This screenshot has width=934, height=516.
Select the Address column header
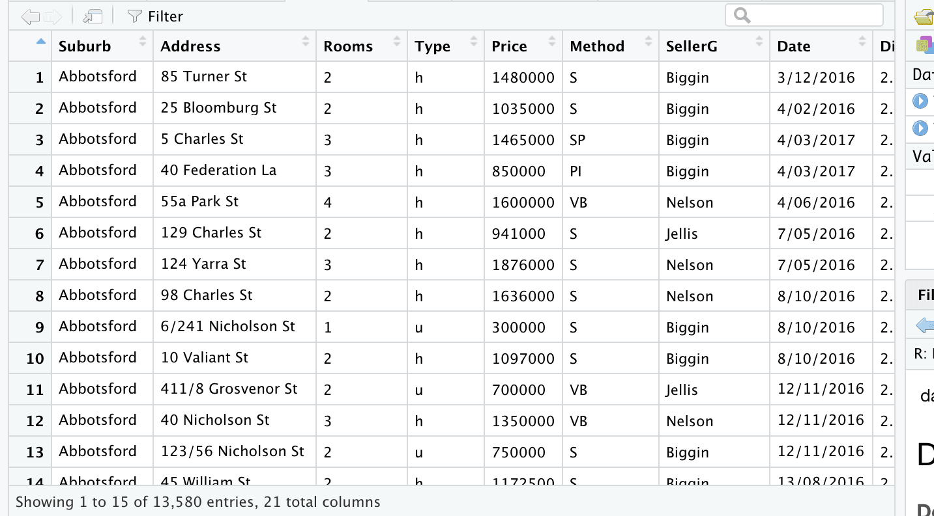[x=235, y=46]
